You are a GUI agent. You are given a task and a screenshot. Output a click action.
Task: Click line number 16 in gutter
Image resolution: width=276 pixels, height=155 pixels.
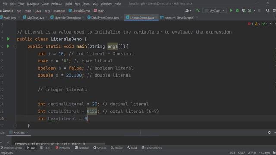tap(2, 119)
